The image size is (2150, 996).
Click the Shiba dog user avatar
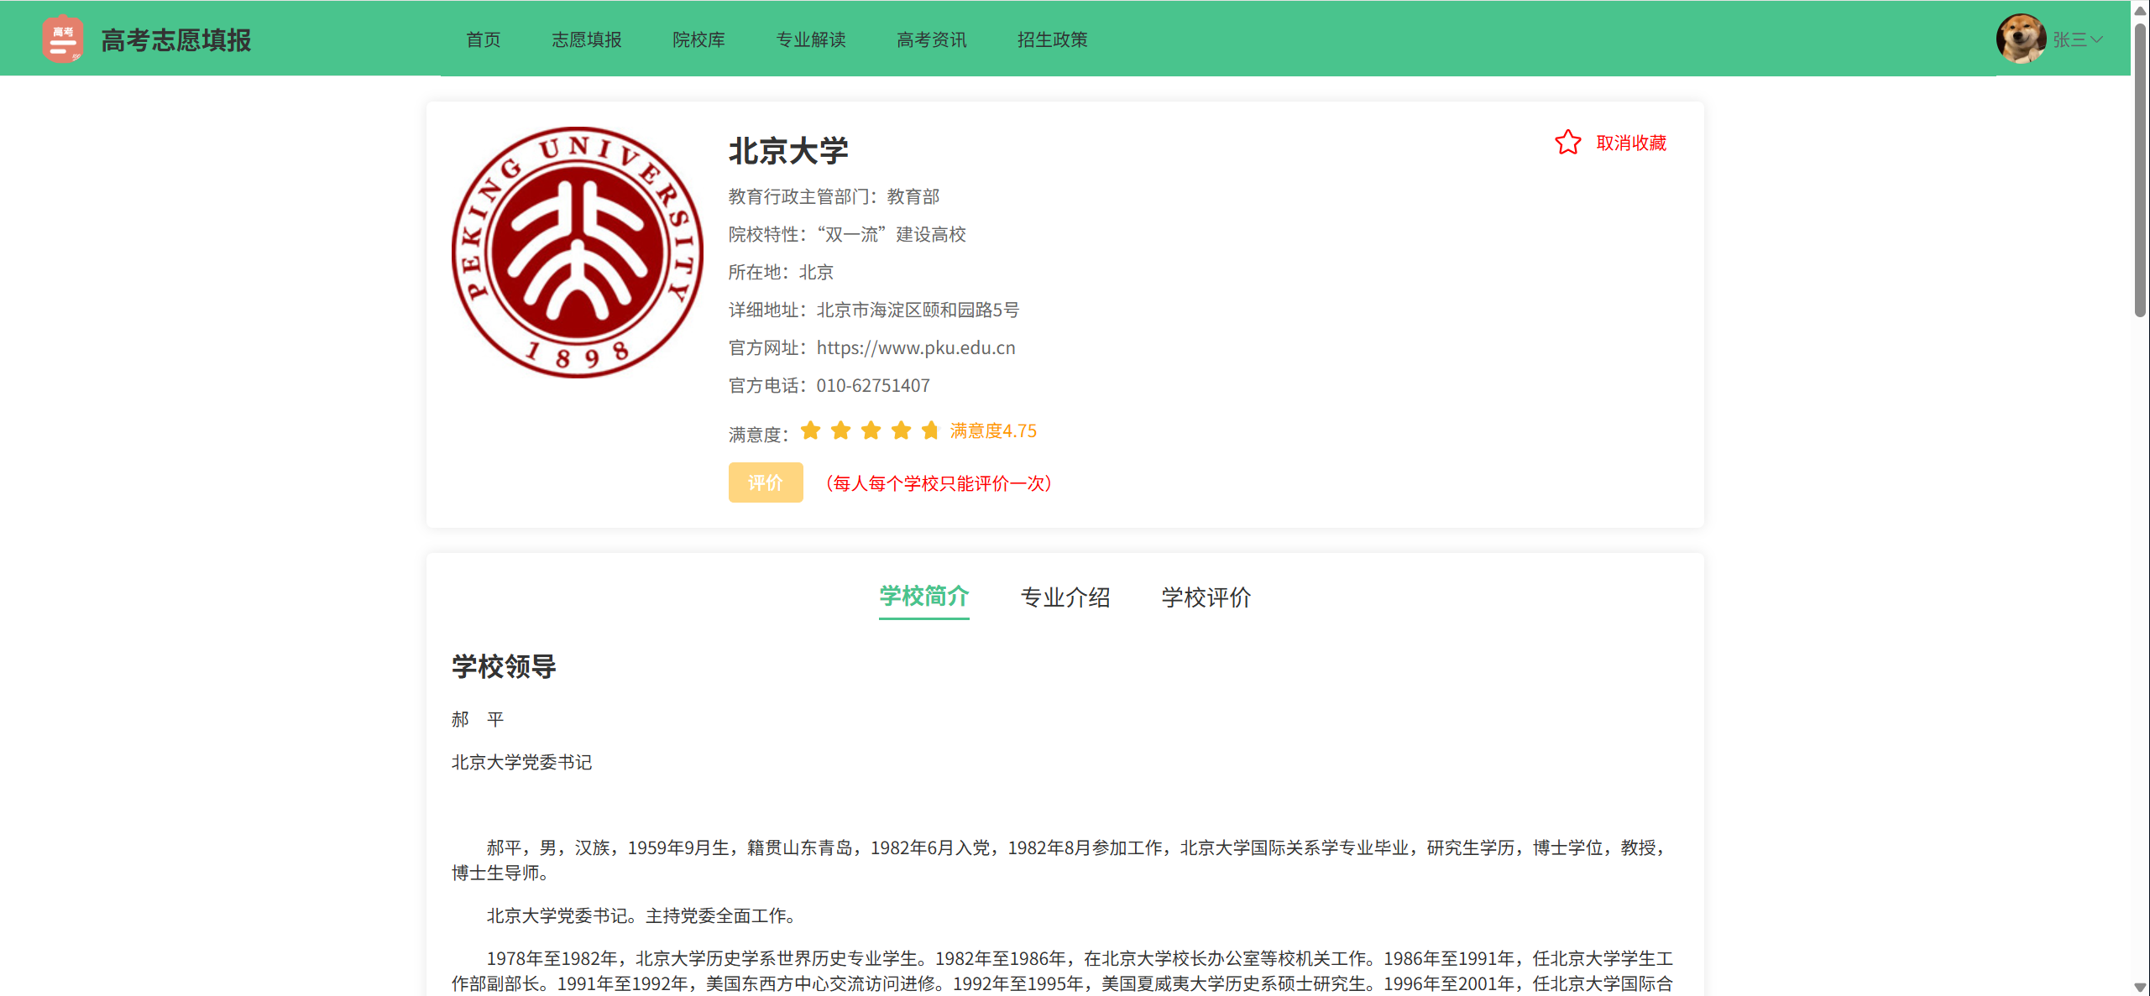[x=2020, y=39]
